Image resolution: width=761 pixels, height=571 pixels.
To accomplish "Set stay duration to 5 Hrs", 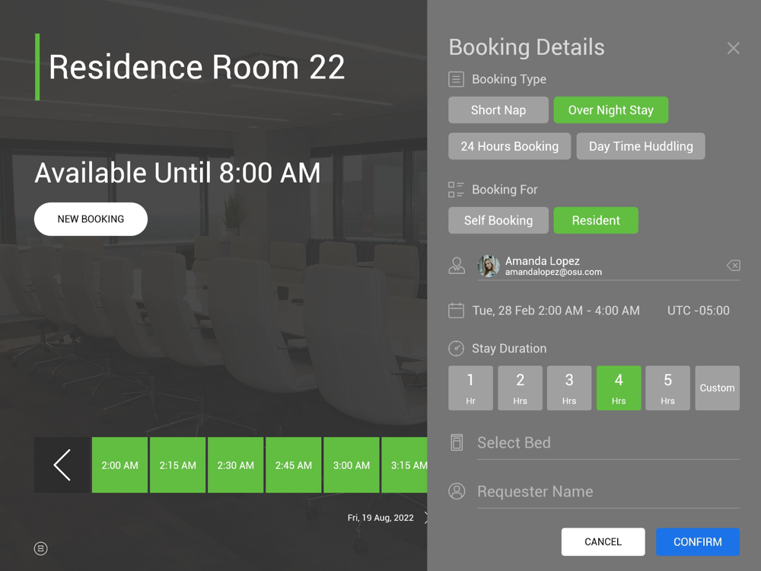I will point(667,388).
